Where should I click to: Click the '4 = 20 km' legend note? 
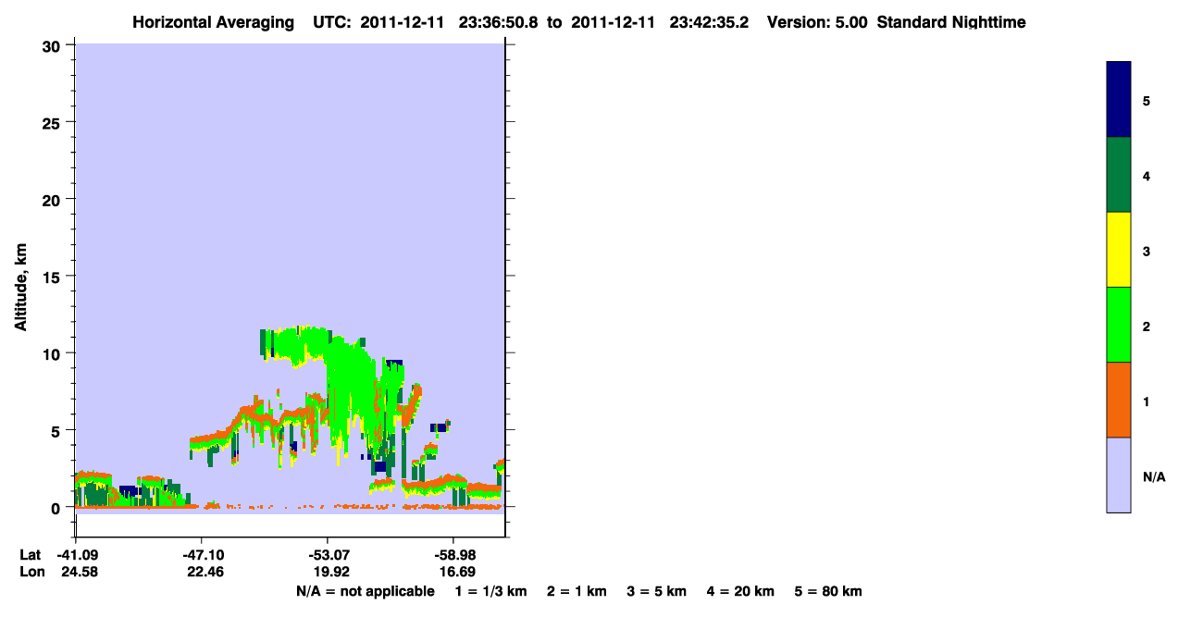pyautogui.click(x=740, y=592)
